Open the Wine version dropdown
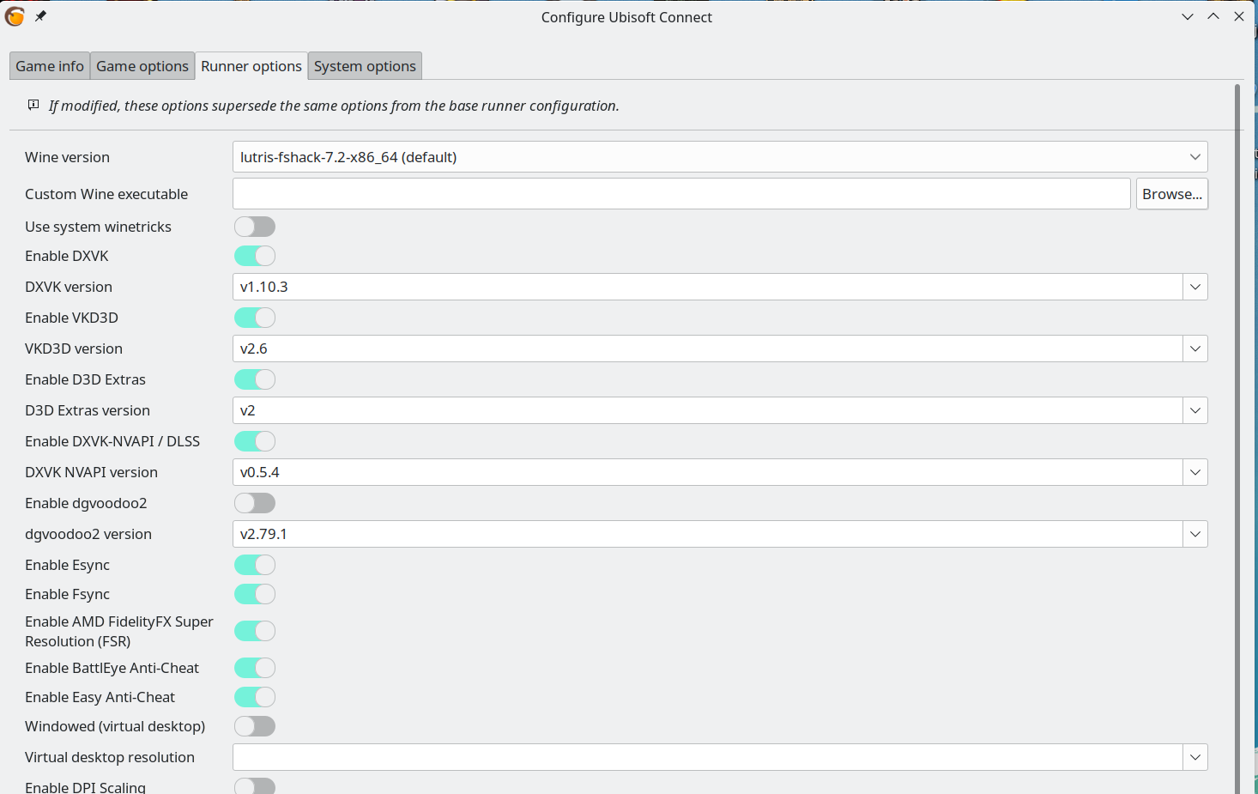Screen dimensions: 1258x794 point(720,157)
